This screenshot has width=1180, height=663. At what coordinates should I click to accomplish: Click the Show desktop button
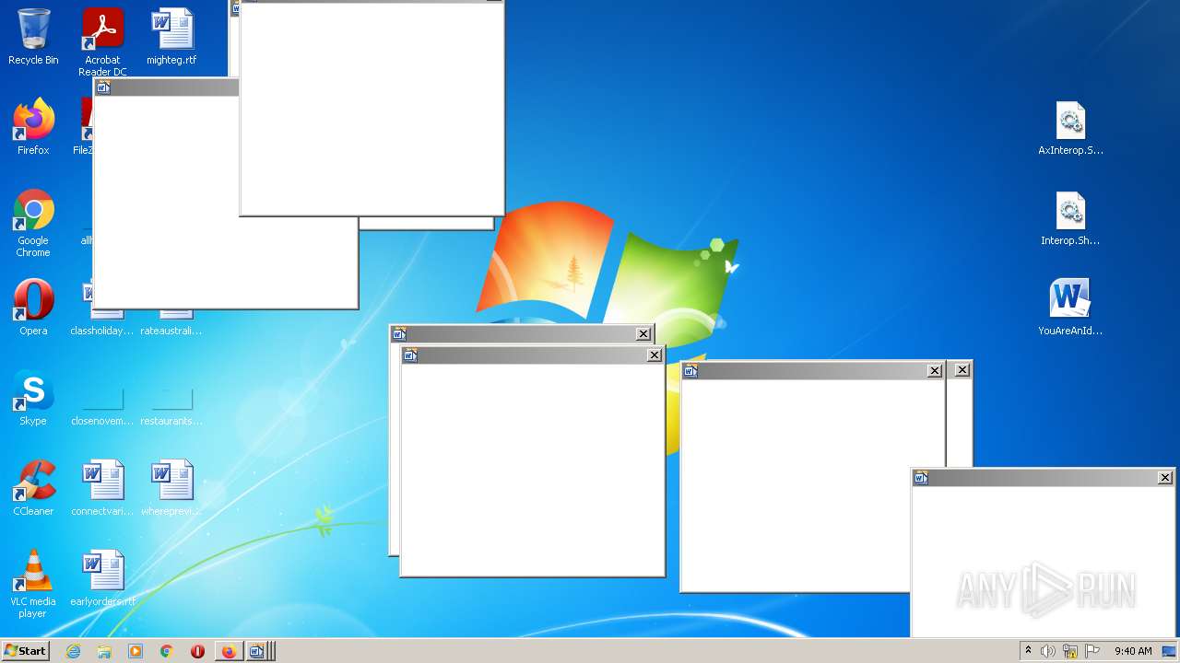(x=1169, y=651)
